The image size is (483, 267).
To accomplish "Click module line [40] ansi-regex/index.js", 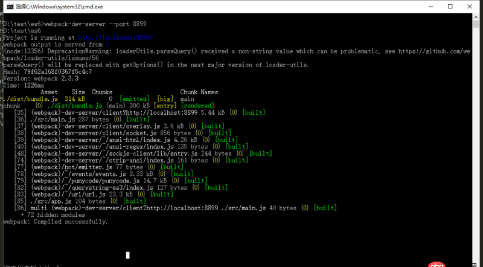I will click(x=131, y=146).
